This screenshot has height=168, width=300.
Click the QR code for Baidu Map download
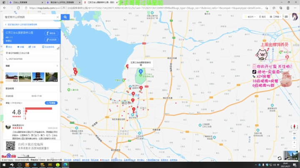[10, 146]
